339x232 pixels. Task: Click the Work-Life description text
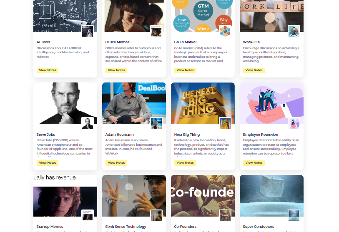tap(271, 55)
